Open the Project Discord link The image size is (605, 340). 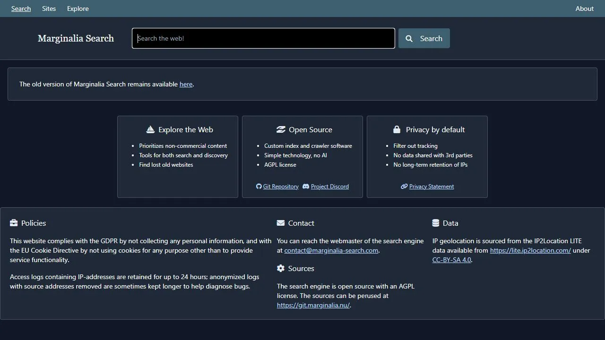pos(330,187)
